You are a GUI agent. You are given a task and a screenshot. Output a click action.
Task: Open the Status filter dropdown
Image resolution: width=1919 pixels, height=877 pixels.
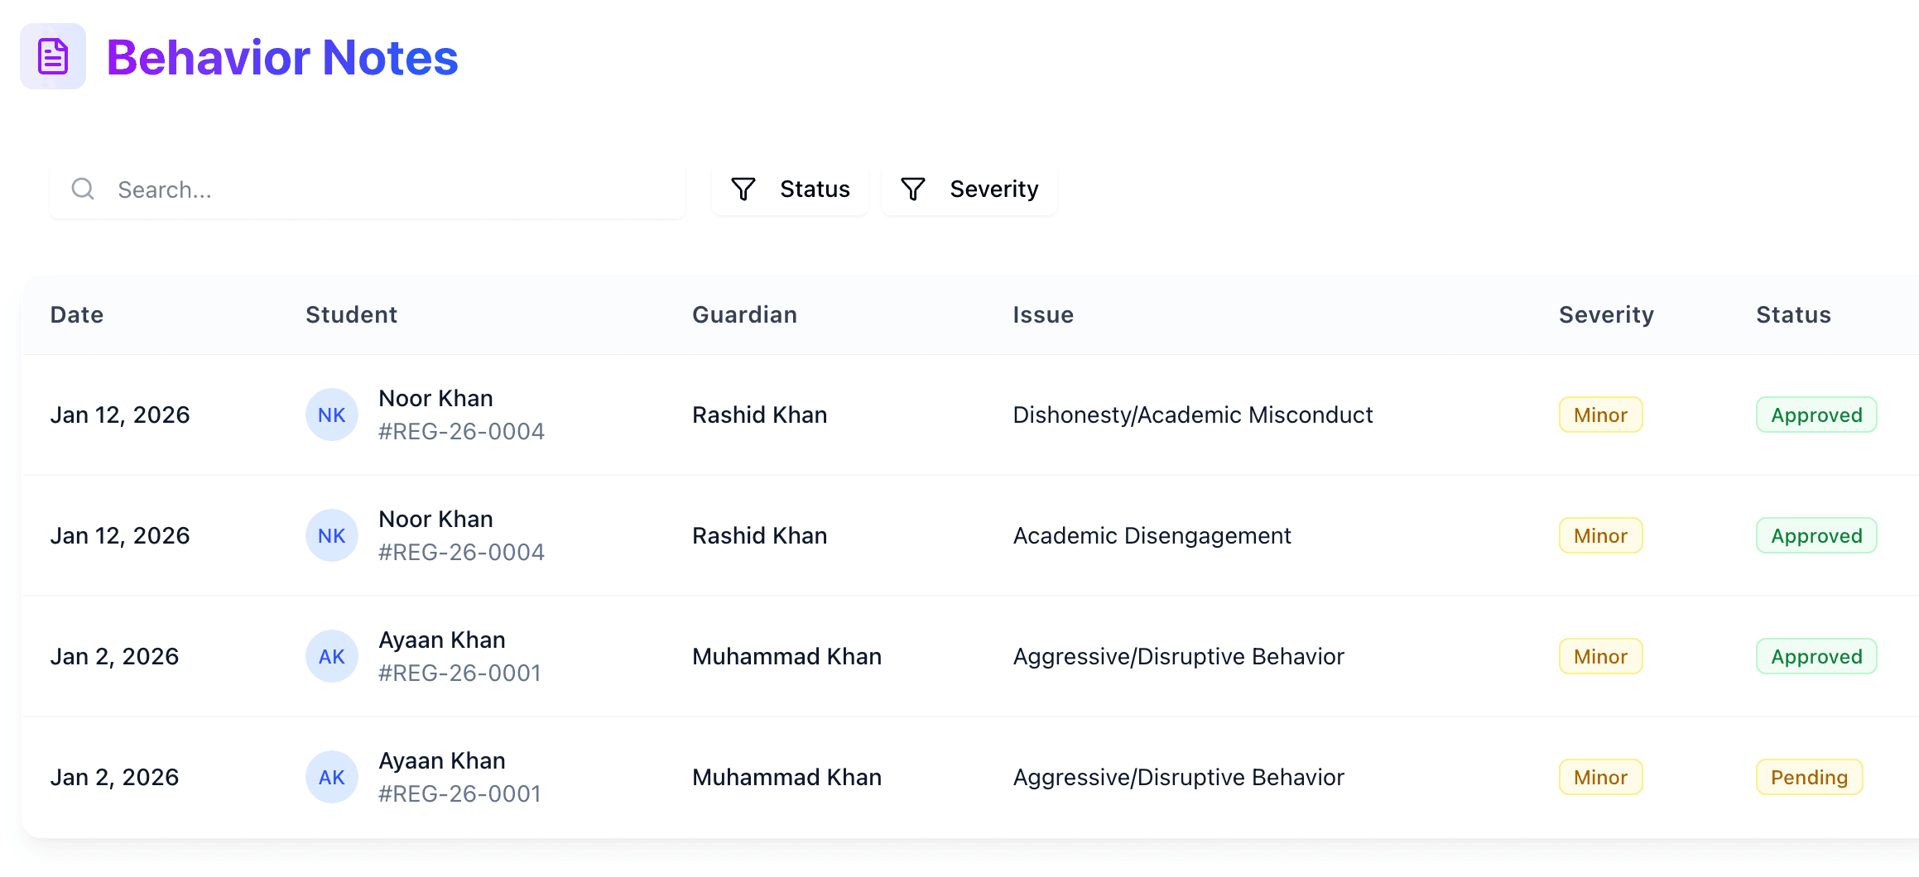[x=791, y=189]
